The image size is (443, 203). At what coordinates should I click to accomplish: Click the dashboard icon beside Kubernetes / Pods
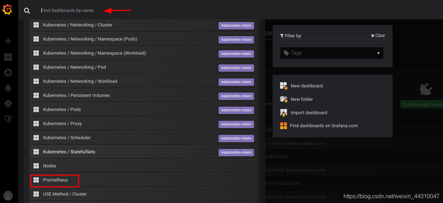36,110
